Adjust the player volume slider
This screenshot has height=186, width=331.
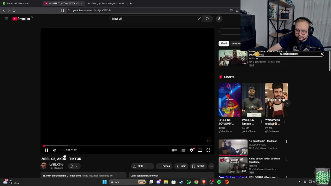click(x=62, y=150)
